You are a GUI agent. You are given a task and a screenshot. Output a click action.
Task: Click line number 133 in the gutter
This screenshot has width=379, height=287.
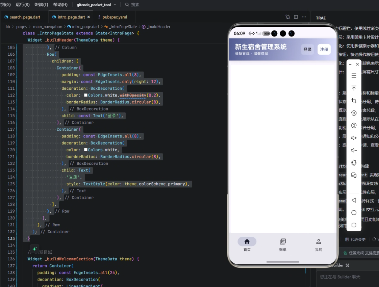pyautogui.click(x=11, y=238)
